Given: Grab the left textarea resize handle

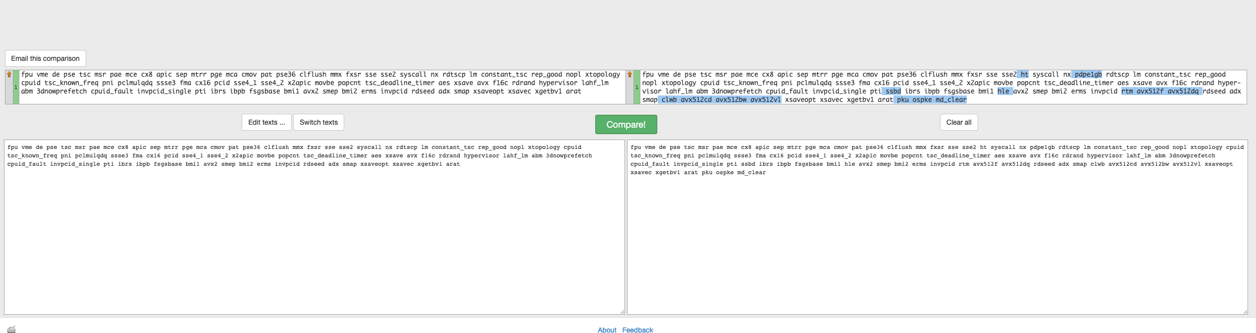Looking at the screenshot, I should (622, 312).
